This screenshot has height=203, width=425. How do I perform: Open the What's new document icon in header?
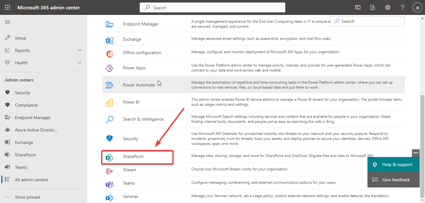click(x=373, y=7)
